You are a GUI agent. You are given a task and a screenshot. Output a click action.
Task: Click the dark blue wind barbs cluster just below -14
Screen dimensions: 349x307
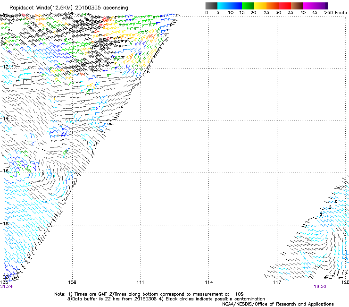[59, 132]
